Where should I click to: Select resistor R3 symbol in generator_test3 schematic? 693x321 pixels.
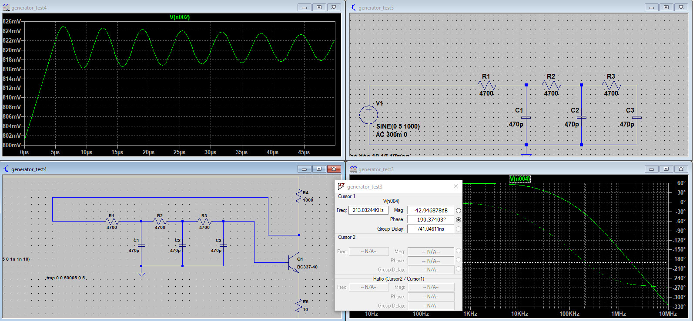(x=611, y=85)
